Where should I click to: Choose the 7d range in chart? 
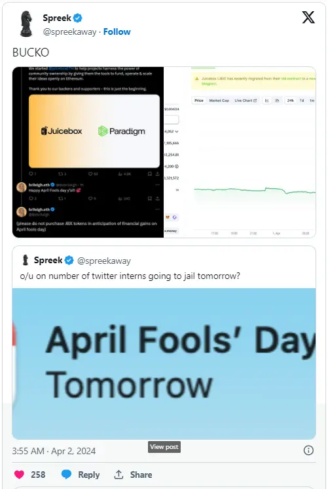(302, 100)
